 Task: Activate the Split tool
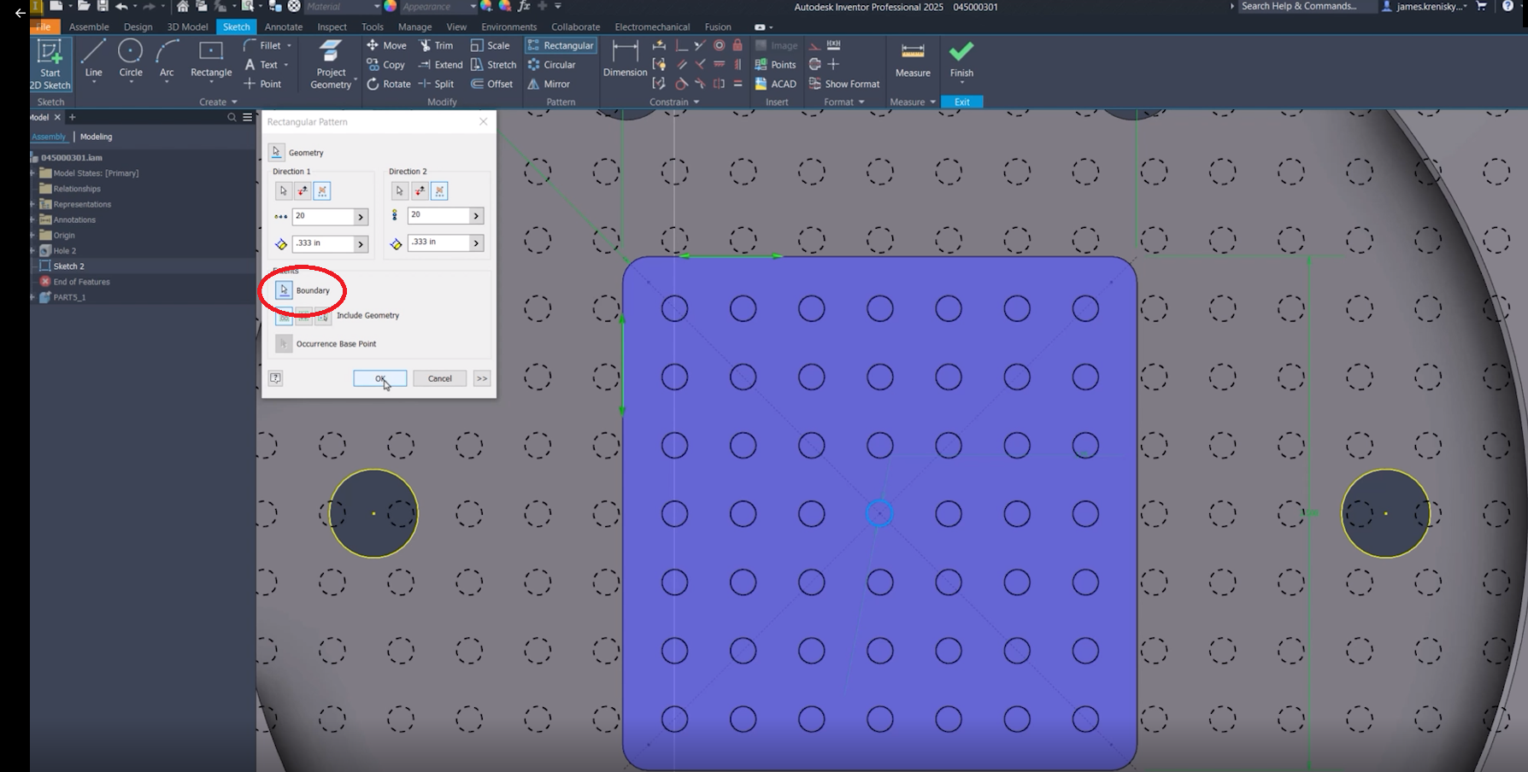pos(436,84)
